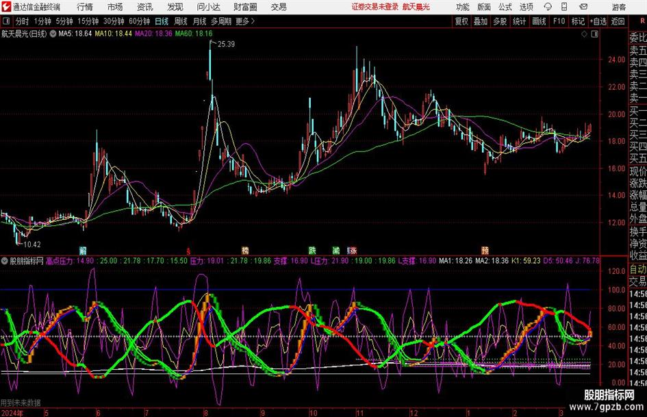Click the 通达信 red logo icon
Image resolution: width=647 pixels, height=417 pixels.
tap(5, 7)
